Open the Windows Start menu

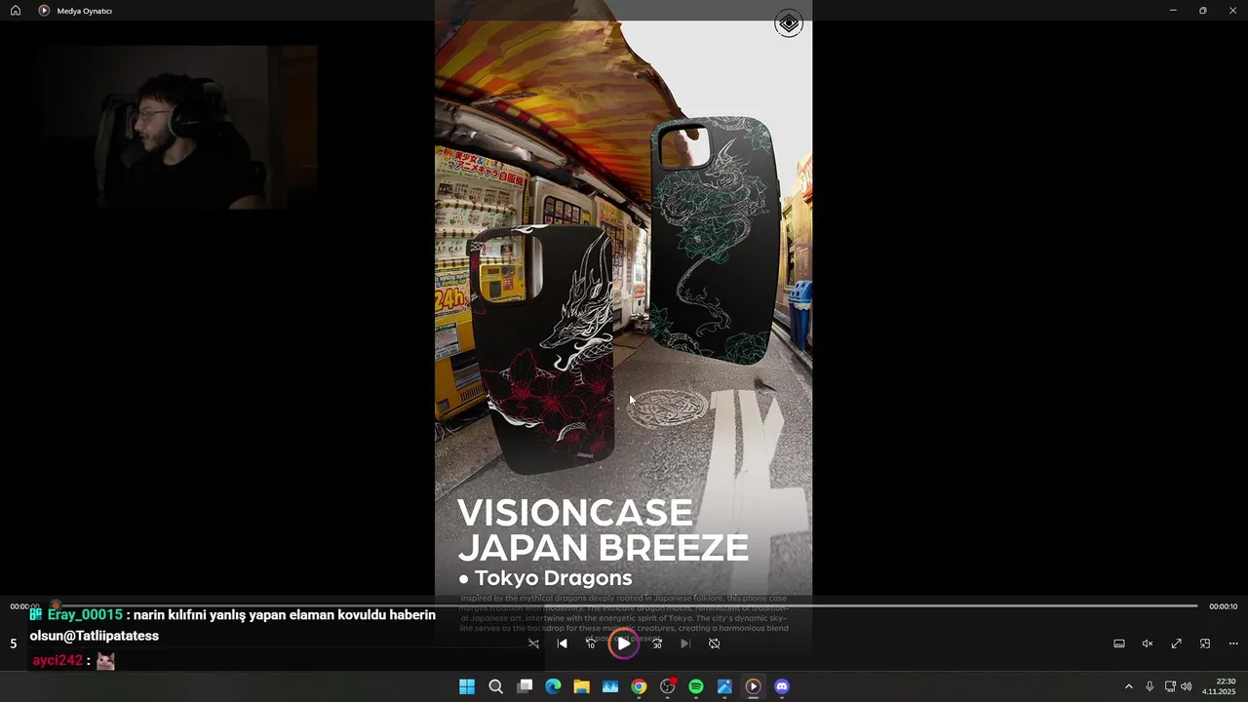click(x=467, y=686)
